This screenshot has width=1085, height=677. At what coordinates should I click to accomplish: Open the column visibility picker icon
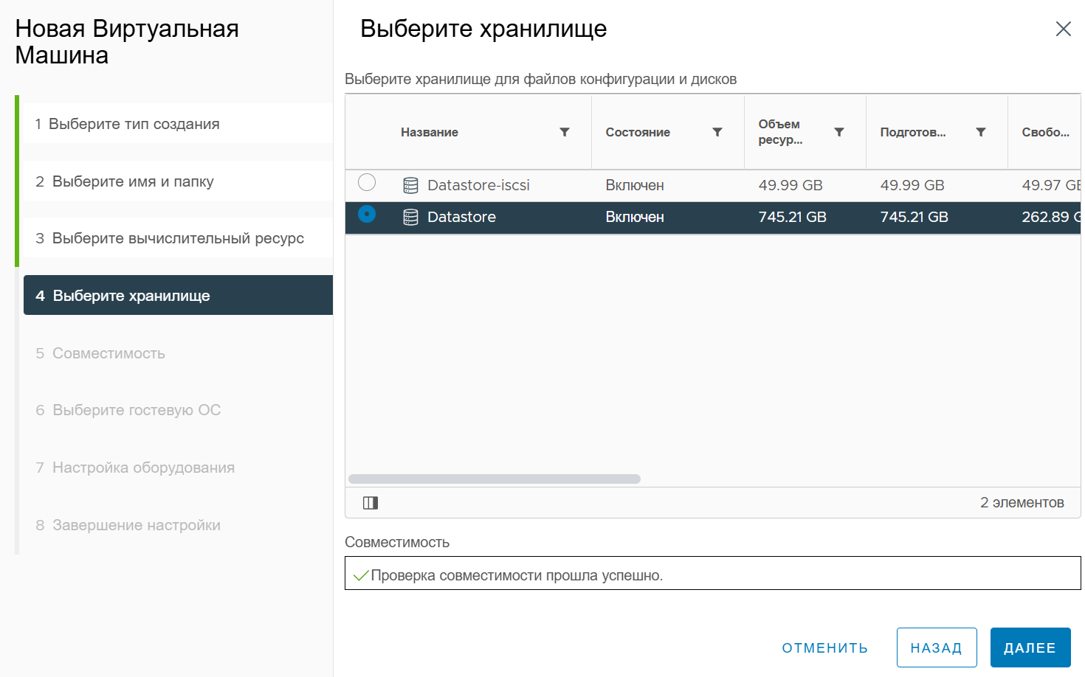pyautogui.click(x=371, y=503)
